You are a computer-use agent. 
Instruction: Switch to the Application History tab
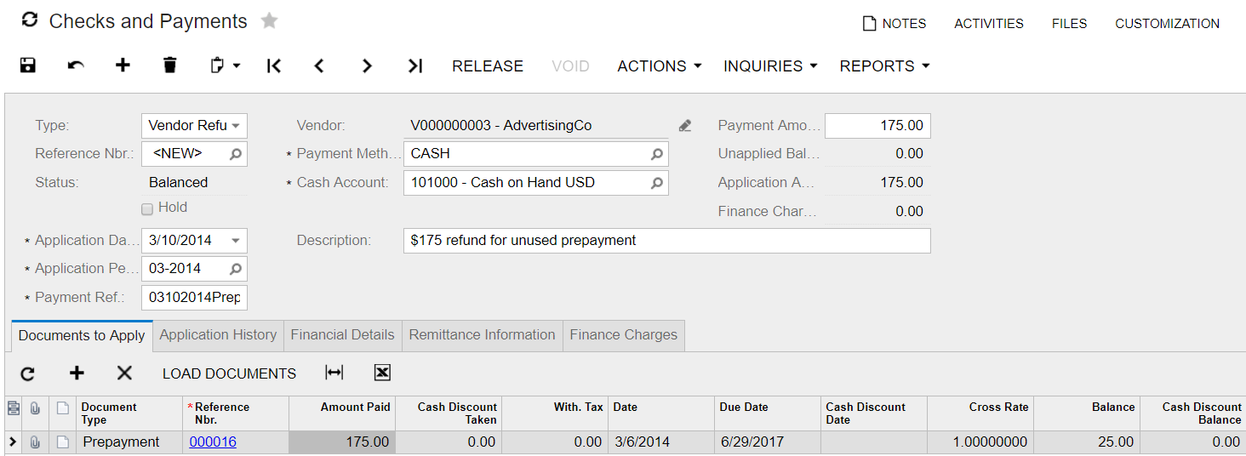(218, 335)
